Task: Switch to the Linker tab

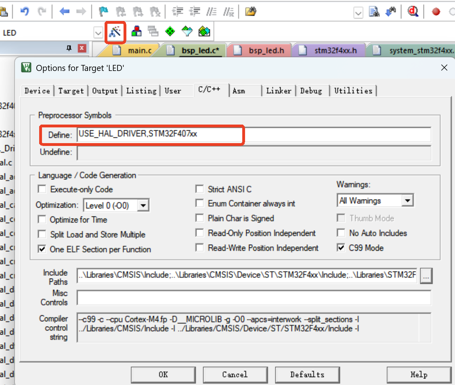Action: pos(279,90)
